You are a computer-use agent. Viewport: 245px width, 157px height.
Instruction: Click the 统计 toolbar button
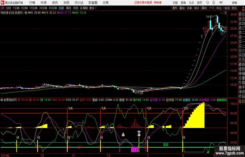point(197,8)
